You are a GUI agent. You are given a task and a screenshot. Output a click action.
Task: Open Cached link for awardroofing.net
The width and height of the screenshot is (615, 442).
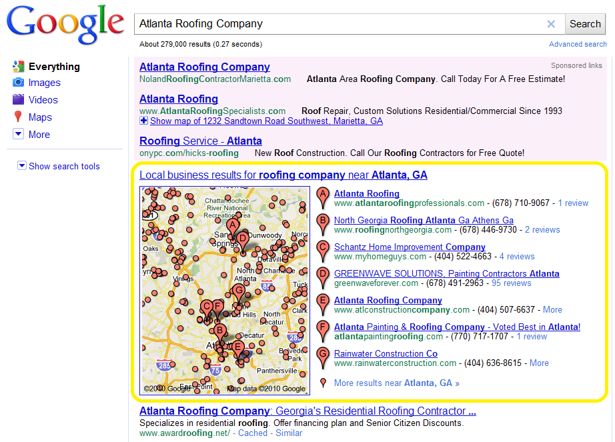point(253,433)
